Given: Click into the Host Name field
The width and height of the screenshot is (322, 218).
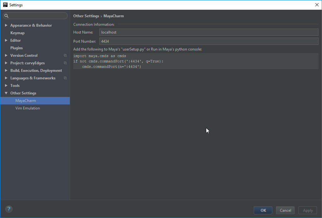Looking at the screenshot, I should pos(209,32).
